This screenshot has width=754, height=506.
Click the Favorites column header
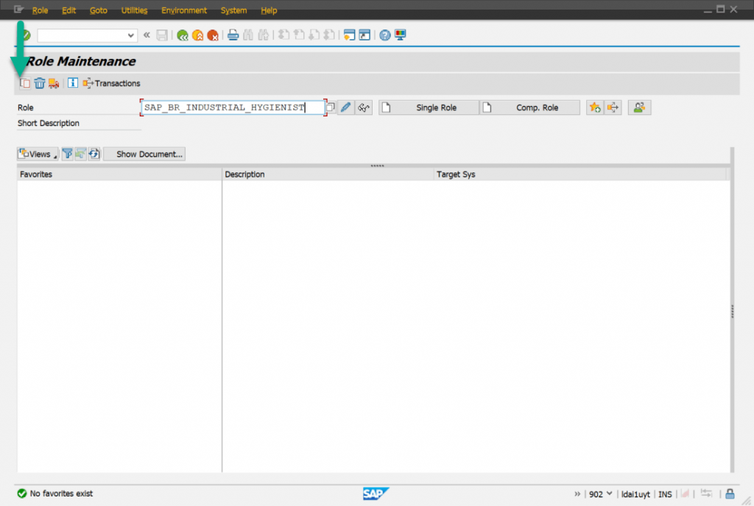coord(119,174)
